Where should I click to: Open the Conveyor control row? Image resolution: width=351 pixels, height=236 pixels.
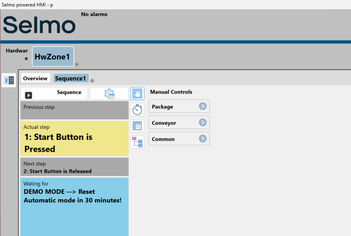[179, 122]
